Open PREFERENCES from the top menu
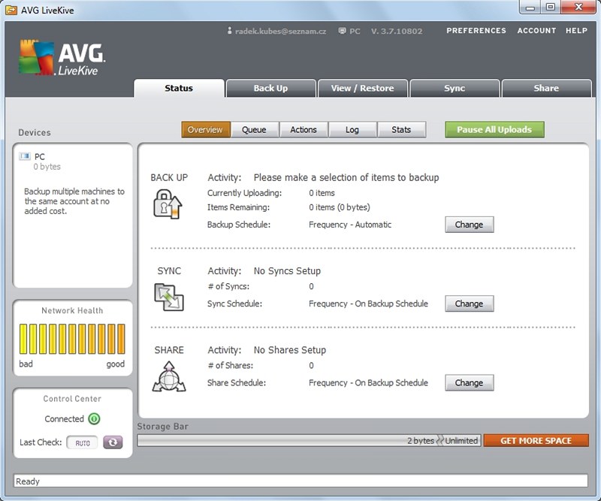 point(476,31)
